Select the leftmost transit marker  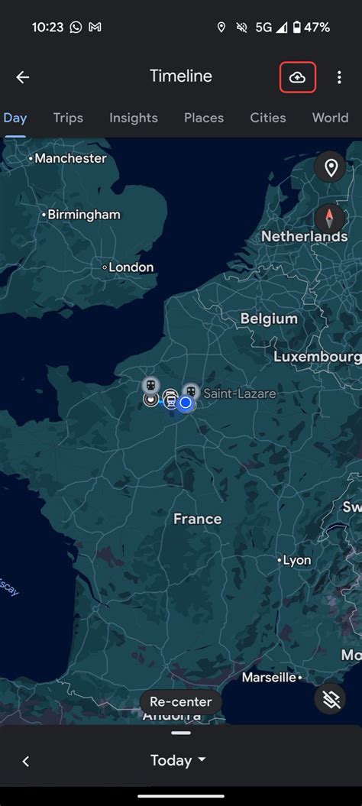pyautogui.click(x=150, y=384)
